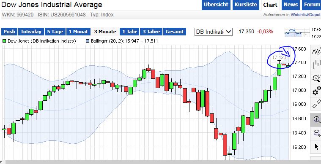
Task: Click the 16.200 axis label
Action: [x=299, y=147]
